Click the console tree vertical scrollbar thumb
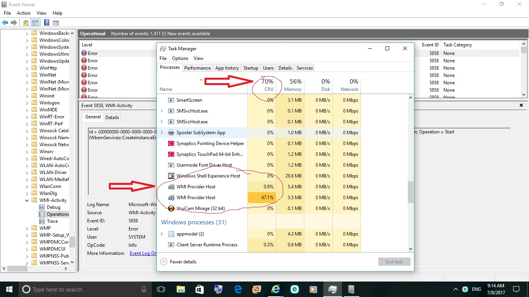 [72, 242]
